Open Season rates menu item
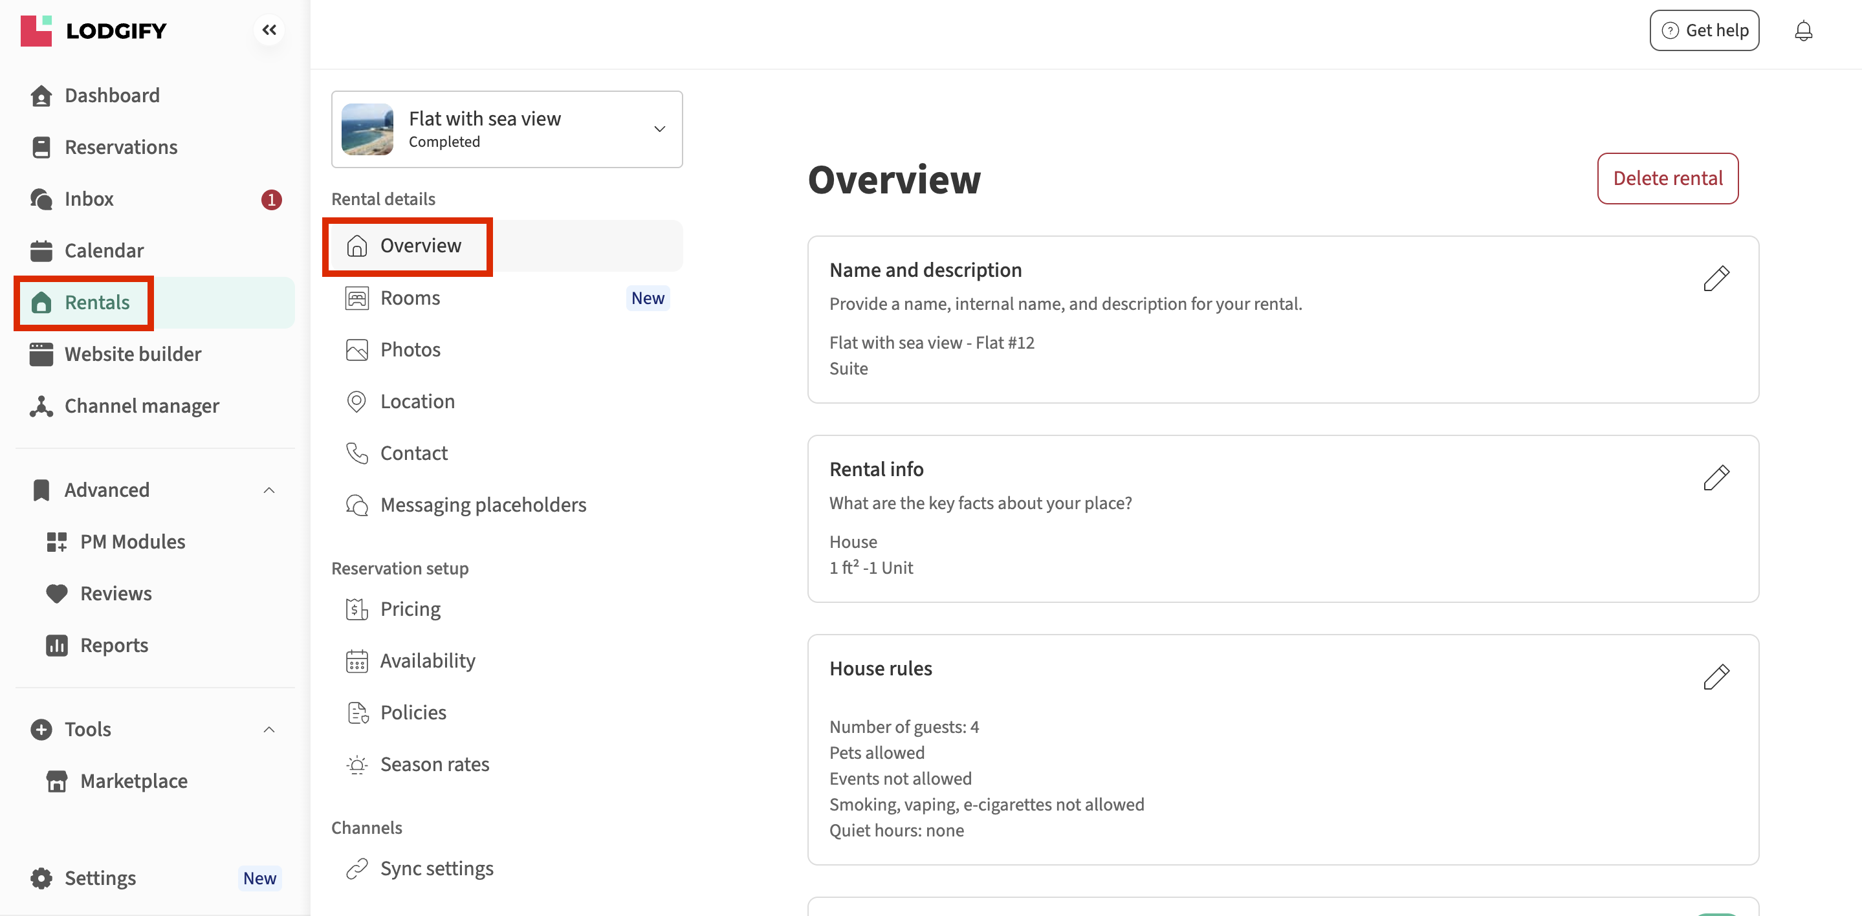The height and width of the screenshot is (916, 1862). (434, 764)
